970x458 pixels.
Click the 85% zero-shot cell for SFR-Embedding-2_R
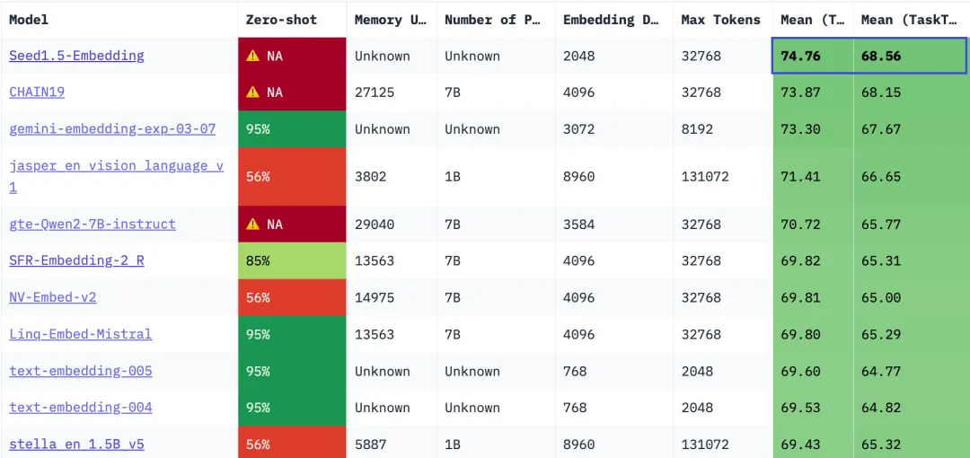[292, 260]
